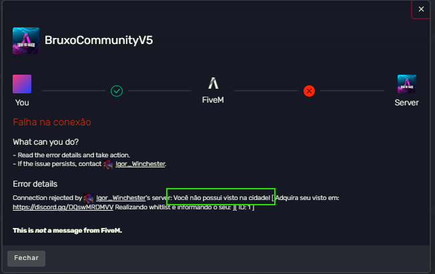Image resolution: width=435 pixels, height=274 pixels.
Task: Click the 'What can you do?' heading
Action: (x=45, y=142)
